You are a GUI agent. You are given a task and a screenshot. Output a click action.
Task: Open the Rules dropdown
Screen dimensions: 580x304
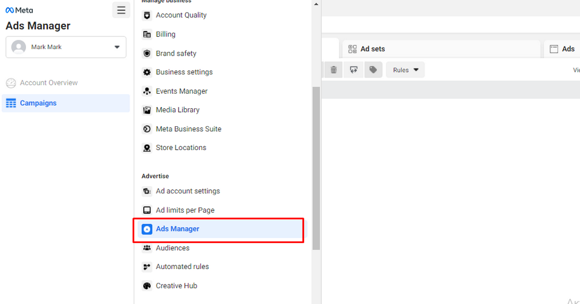[405, 70]
